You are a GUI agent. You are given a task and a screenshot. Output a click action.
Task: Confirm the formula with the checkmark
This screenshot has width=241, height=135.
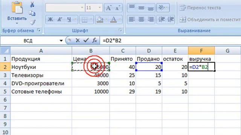coord(86,40)
